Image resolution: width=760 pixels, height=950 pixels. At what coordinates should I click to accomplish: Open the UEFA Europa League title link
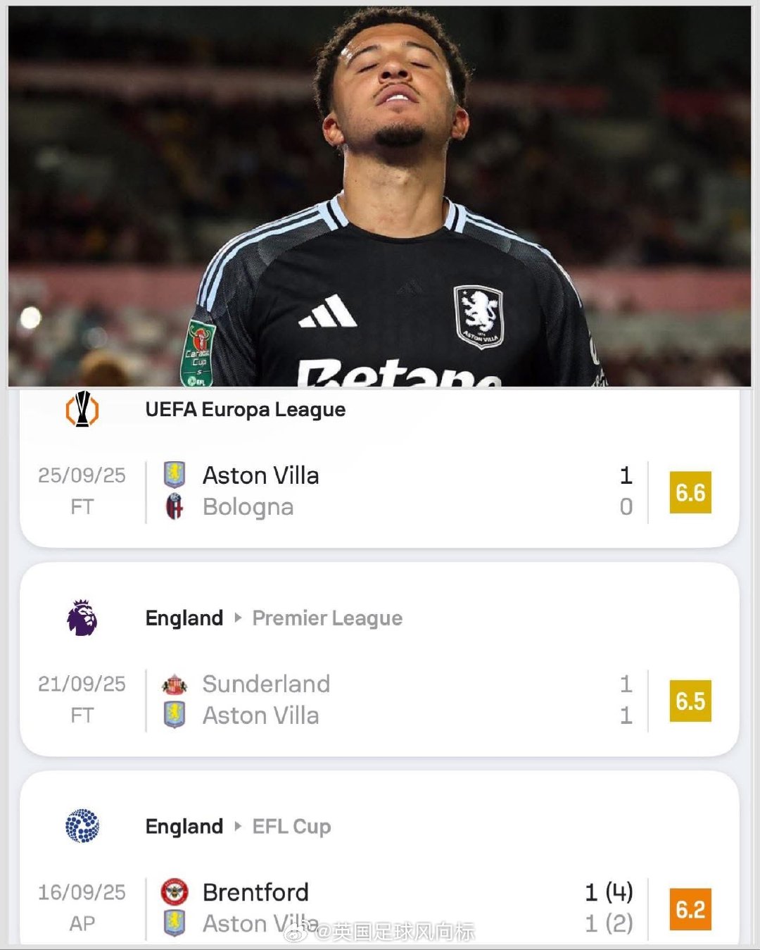pos(245,409)
